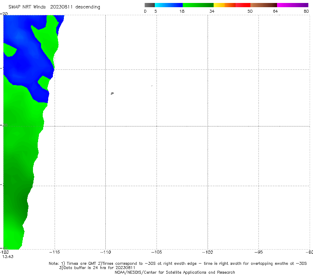The image size is (313, 275).
Task: Click the tiny island mark near -105 longitude
Action: coord(152,86)
